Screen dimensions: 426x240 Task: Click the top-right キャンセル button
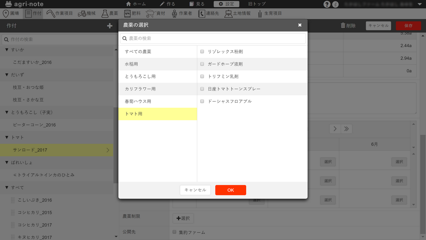[378, 26]
